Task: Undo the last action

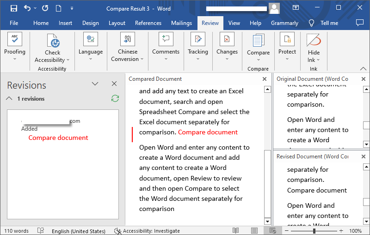Action: tap(27, 8)
